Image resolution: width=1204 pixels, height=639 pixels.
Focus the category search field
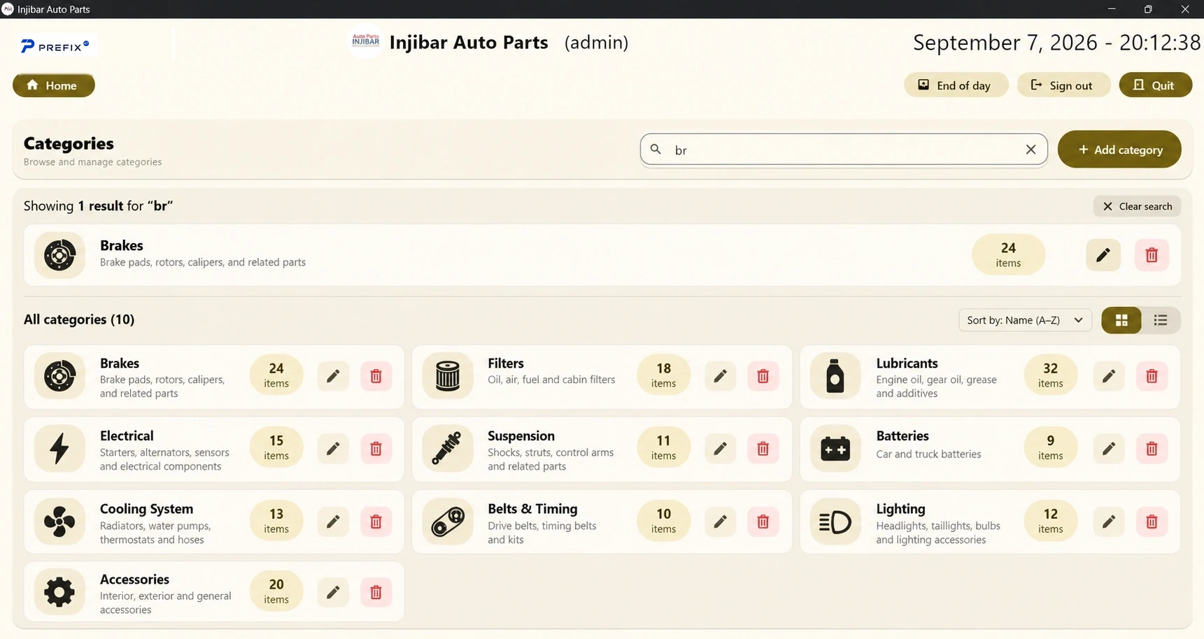[x=844, y=150]
